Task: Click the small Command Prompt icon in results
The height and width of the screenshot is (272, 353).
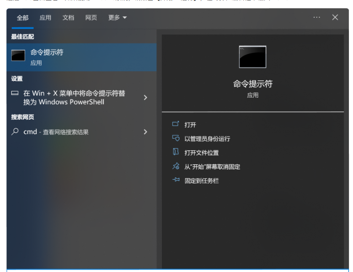Action: pyautogui.click(x=18, y=56)
